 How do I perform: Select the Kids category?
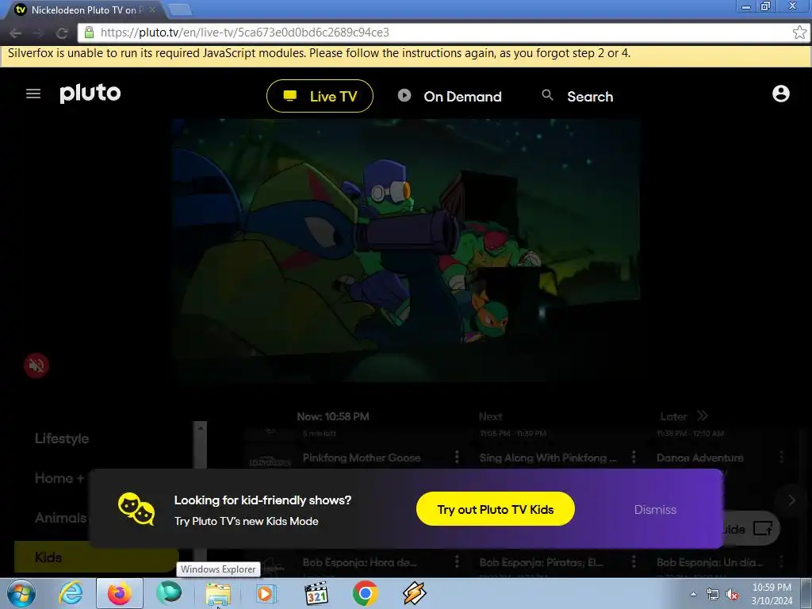point(96,557)
